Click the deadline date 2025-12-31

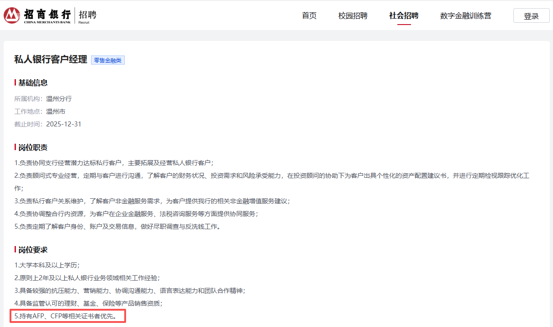click(x=64, y=124)
